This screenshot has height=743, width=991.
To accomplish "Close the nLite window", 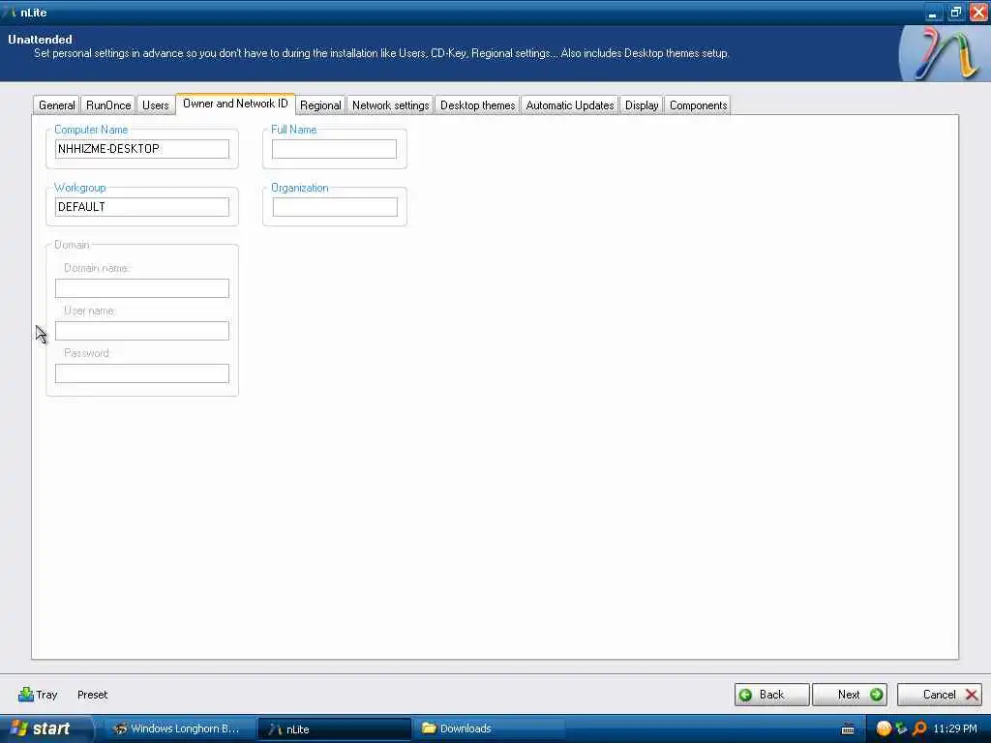I will click(x=978, y=13).
